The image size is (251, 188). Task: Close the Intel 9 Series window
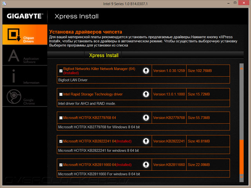244,3
